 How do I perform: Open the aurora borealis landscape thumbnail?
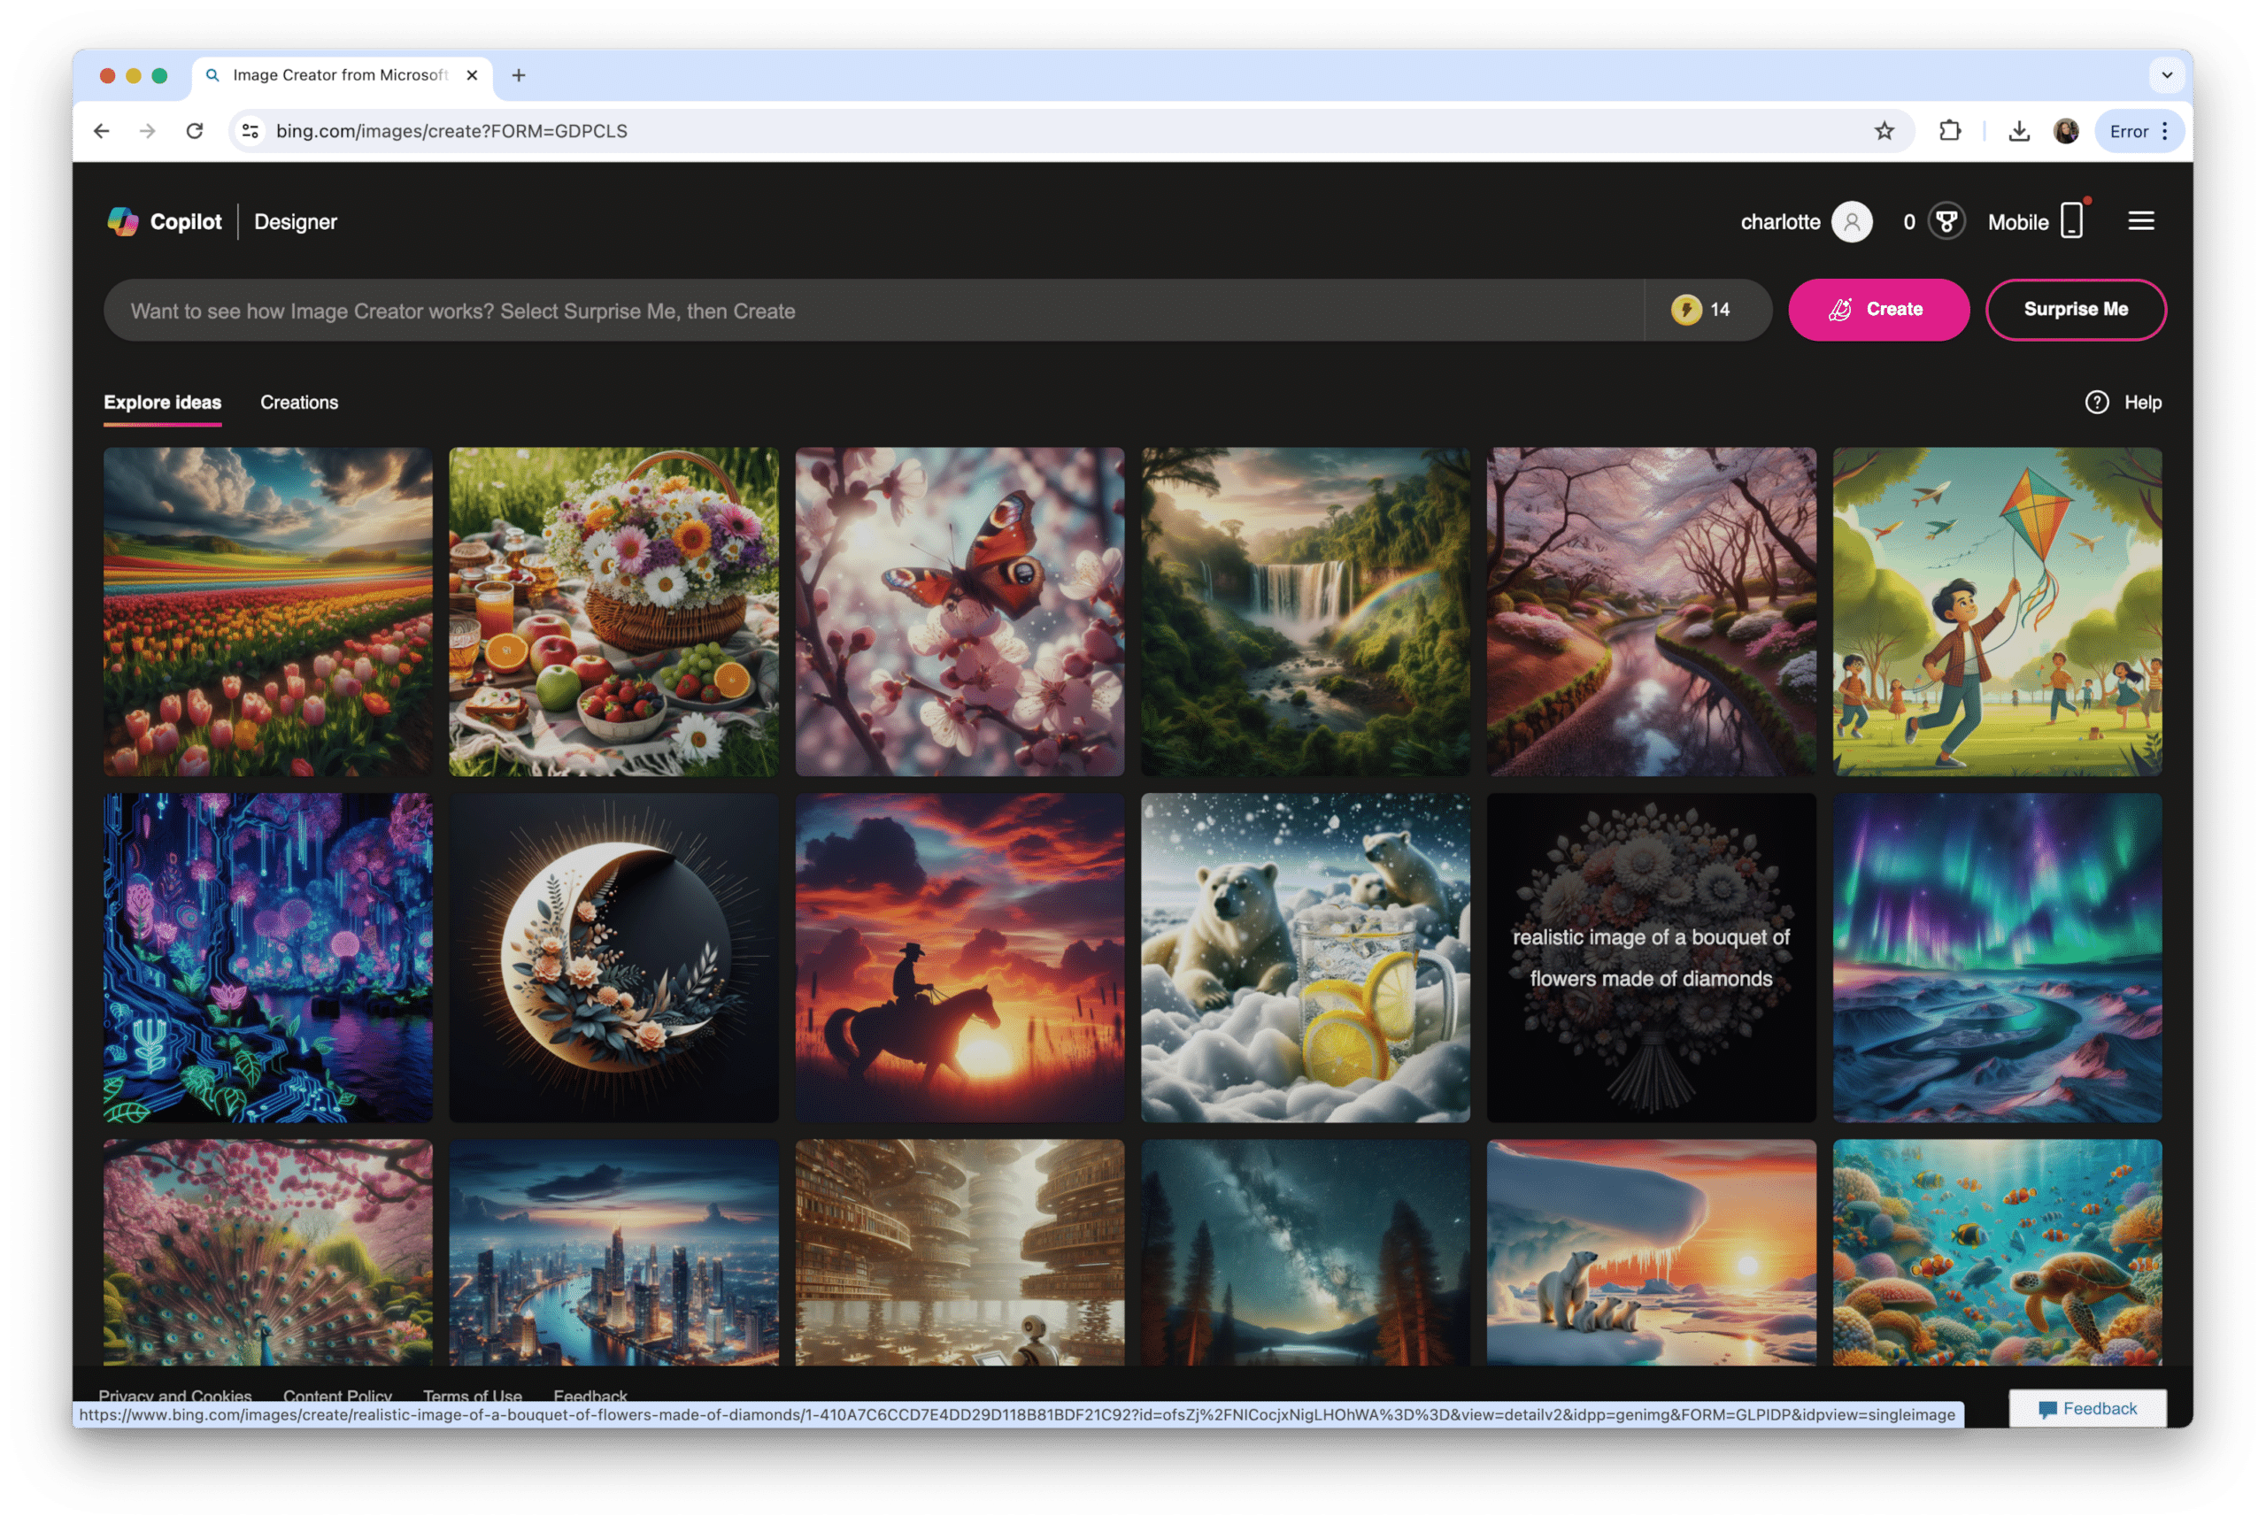click(1997, 958)
